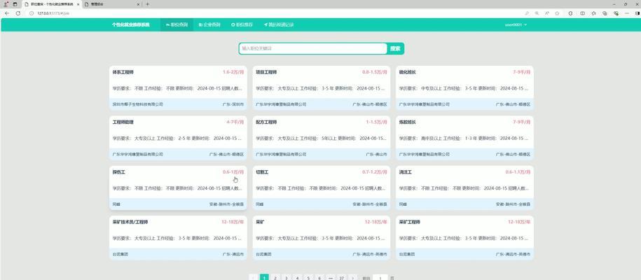The image size is (641, 280).
Task: Jump to last page 37
Action: coord(341,278)
